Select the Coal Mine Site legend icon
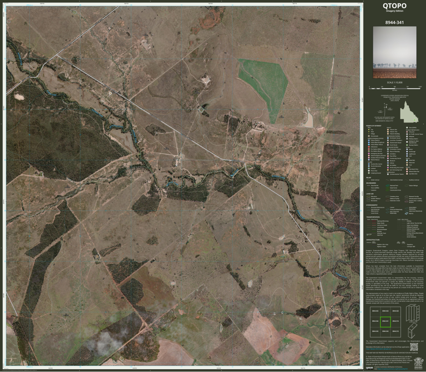This screenshot has width=426, height=372. pos(407,174)
